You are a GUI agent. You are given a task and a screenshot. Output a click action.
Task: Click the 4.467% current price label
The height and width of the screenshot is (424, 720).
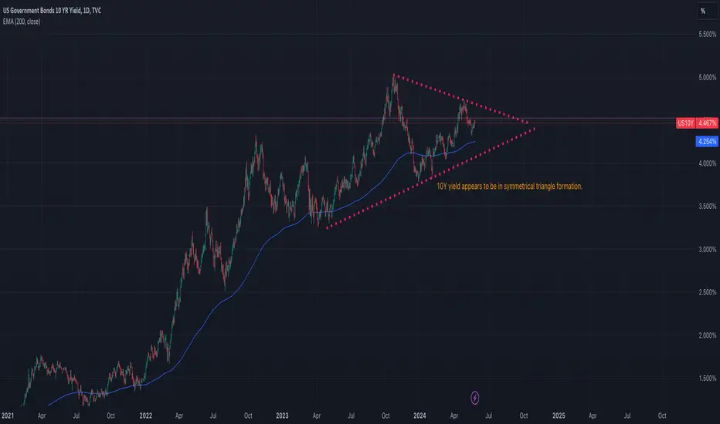click(707, 123)
